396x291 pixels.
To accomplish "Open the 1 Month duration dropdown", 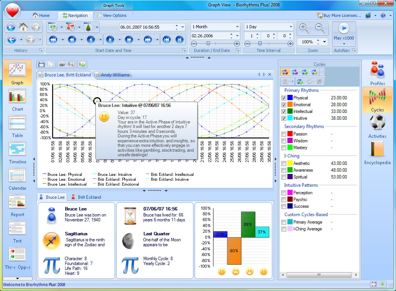I will pyautogui.click(x=237, y=27).
